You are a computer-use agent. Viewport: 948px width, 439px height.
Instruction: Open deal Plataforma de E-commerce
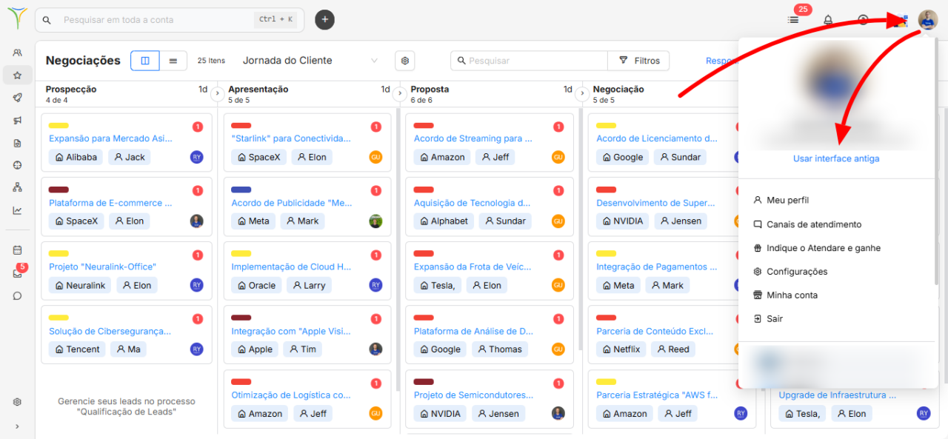(x=110, y=203)
